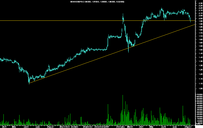Screen dimensions: 203x128
Task: Click the 1.35 price axis label
Action: click(200, 61)
